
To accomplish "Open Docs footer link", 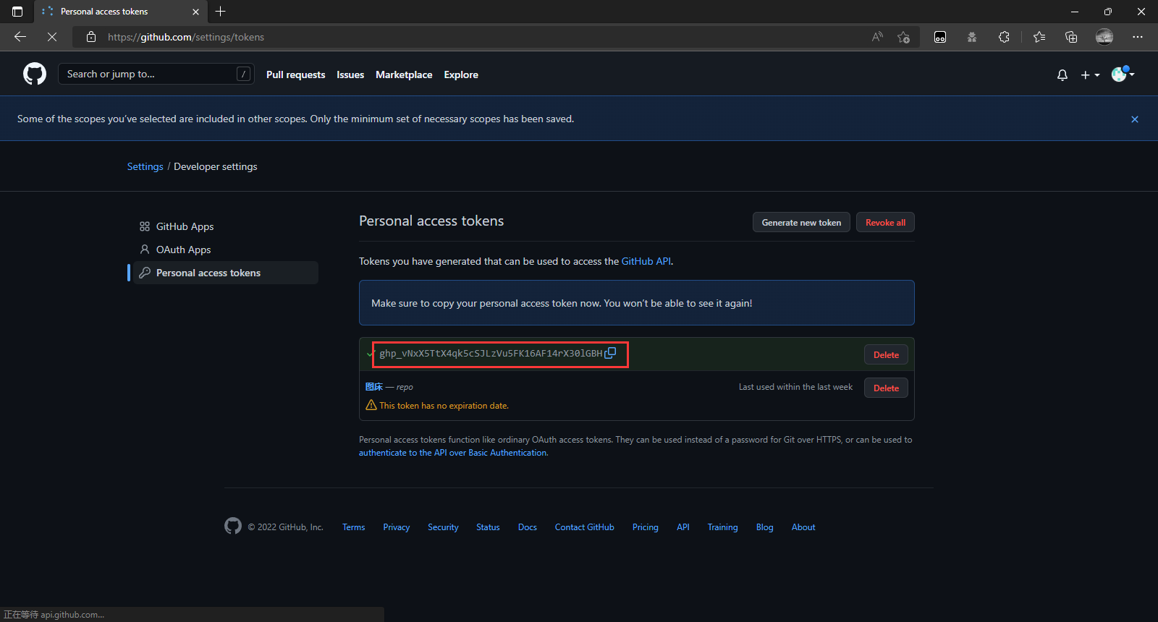I will click(x=528, y=527).
